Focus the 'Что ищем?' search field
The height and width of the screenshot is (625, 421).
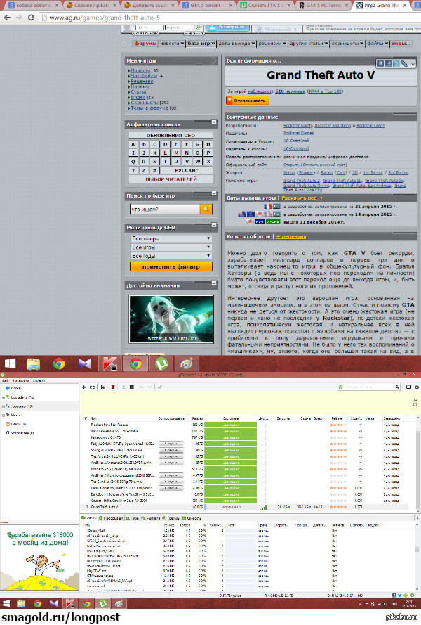click(x=165, y=209)
